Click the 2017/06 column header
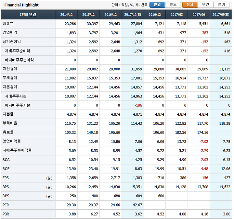 click(199, 15)
